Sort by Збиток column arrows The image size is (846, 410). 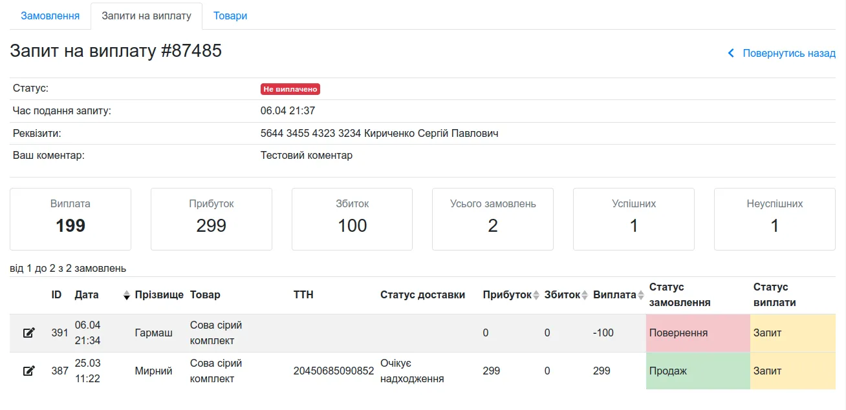tap(585, 295)
